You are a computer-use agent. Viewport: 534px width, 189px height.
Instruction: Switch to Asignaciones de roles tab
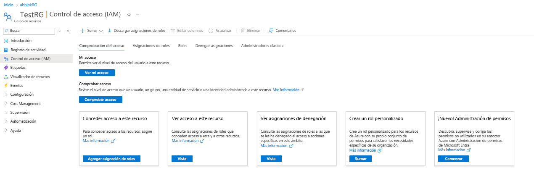(151, 46)
